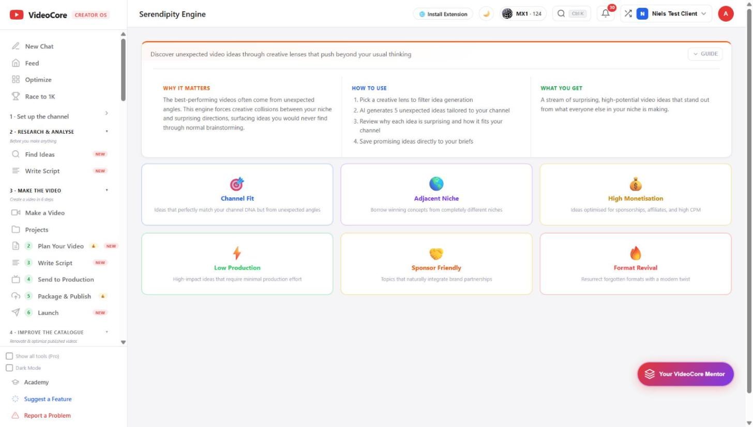Click the Make a Video camera icon

click(16, 213)
